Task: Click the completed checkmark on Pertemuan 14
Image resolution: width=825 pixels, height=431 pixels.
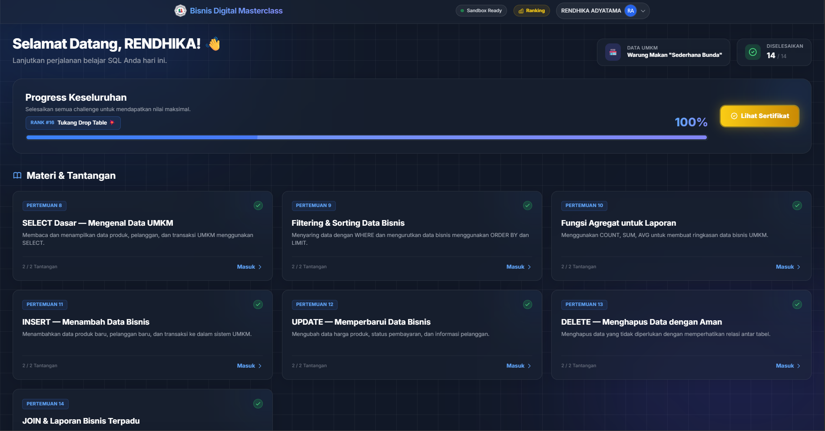Action: pyautogui.click(x=258, y=404)
